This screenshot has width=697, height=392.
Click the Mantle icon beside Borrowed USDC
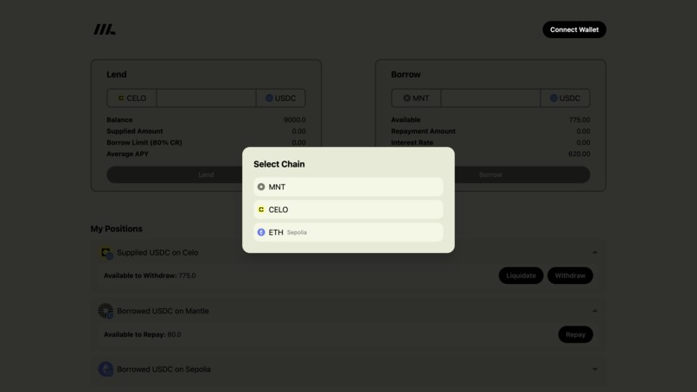click(x=106, y=311)
